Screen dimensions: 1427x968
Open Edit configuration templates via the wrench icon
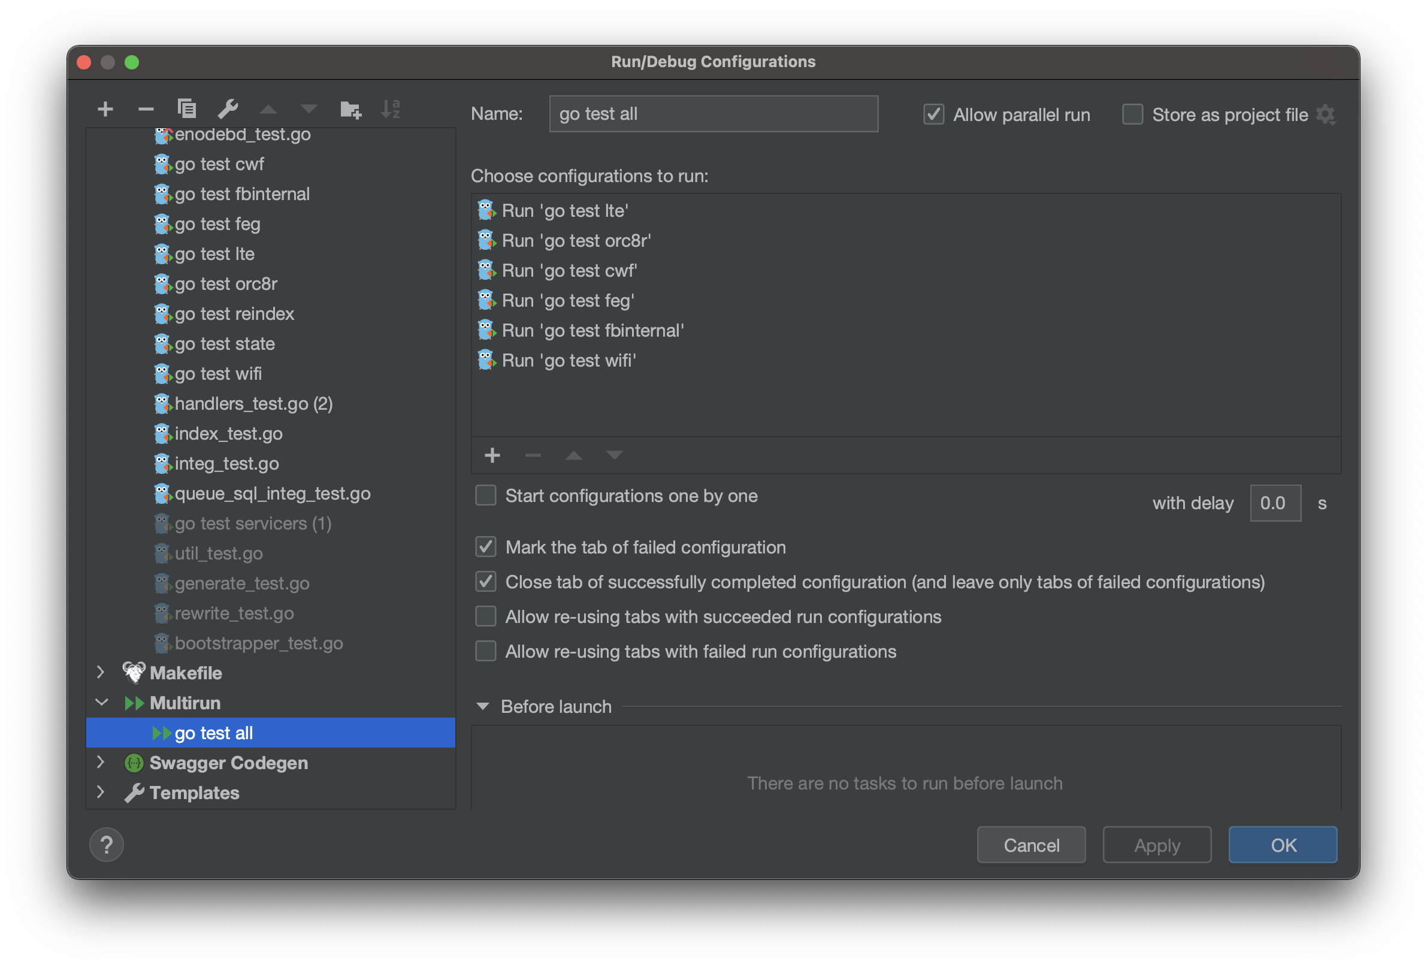pyautogui.click(x=228, y=108)
